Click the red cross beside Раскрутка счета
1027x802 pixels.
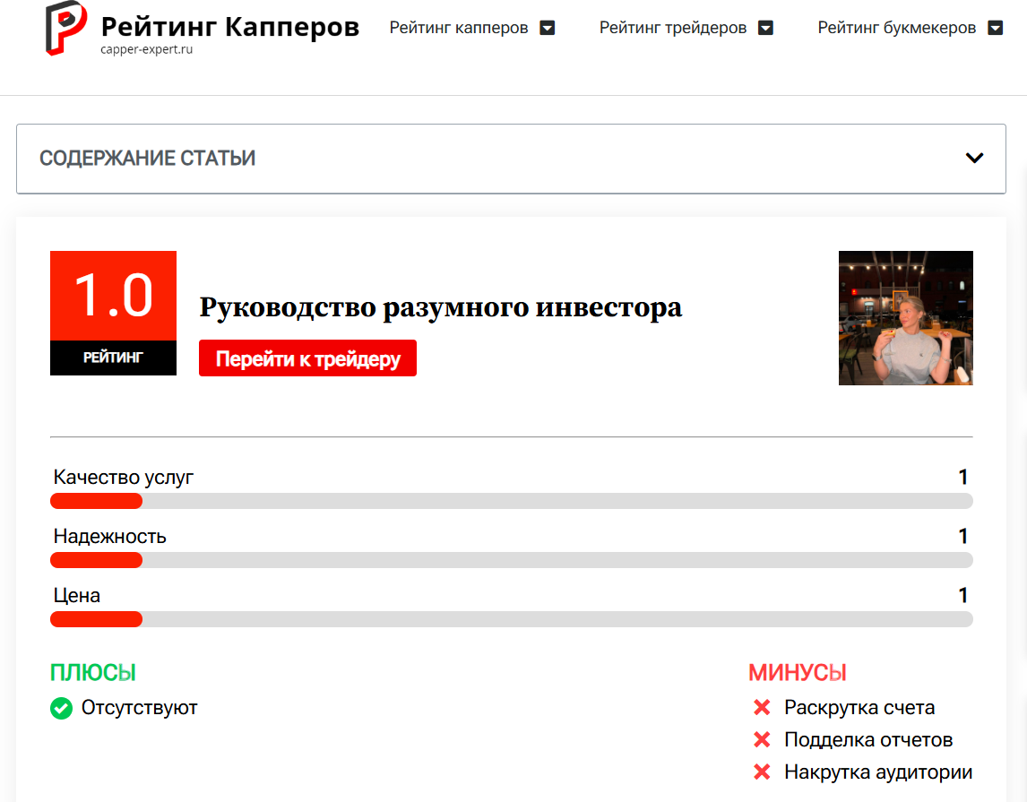(762, 707)
